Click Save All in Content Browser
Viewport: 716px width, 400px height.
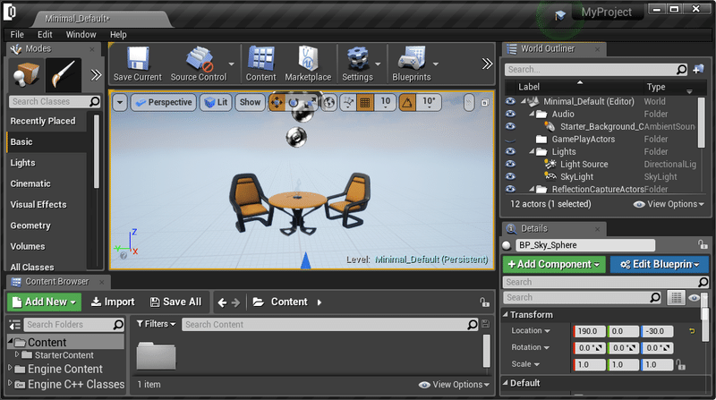tap(175, 302)
